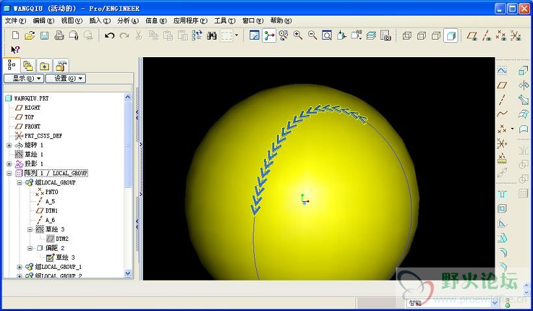Expand the 组LOCAL_GROUP_1 node

[19, 267]
